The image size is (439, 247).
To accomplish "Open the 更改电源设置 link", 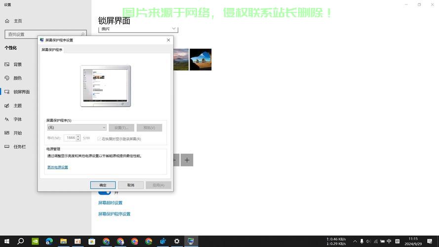I will tap(58, 167).
